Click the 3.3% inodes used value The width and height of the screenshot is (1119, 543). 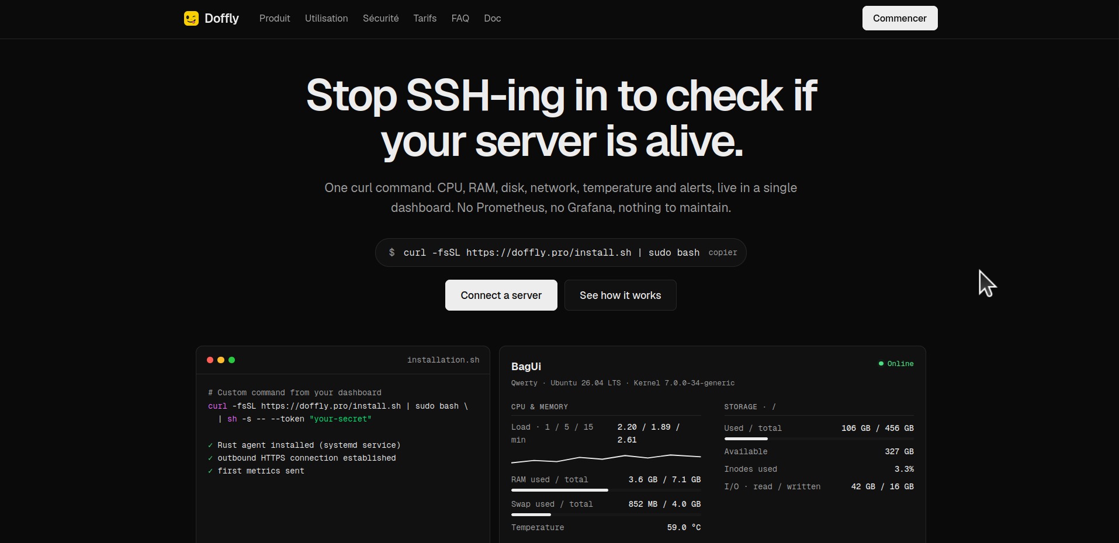point(904,469)
